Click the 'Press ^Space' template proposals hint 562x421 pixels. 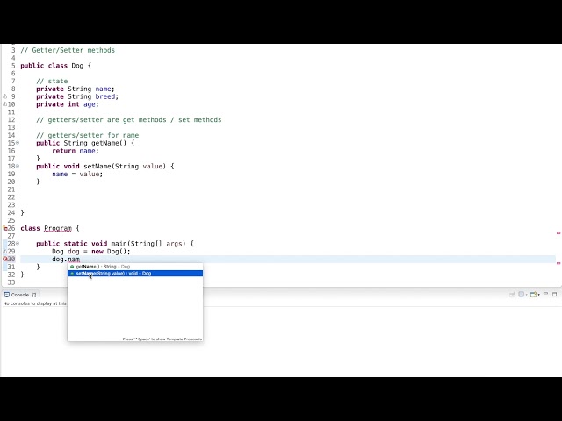point(162,339)
